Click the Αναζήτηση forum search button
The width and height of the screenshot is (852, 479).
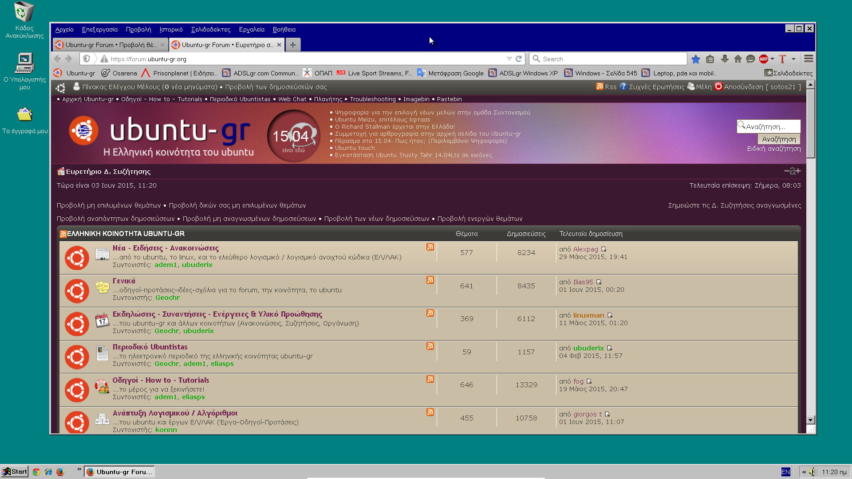[x=779, y=139]
